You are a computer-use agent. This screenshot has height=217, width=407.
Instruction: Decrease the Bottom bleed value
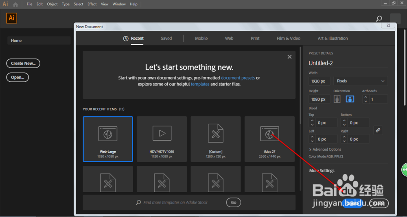pyautogui.click(x=344, y=125)
